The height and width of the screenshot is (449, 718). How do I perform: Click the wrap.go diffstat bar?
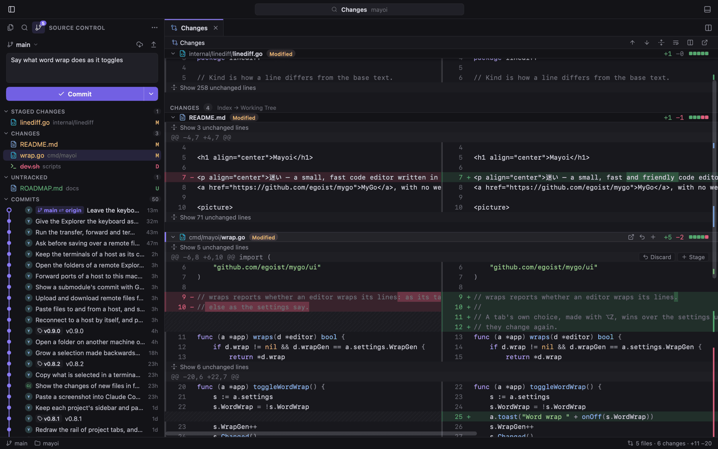click(x=699, y=237)
